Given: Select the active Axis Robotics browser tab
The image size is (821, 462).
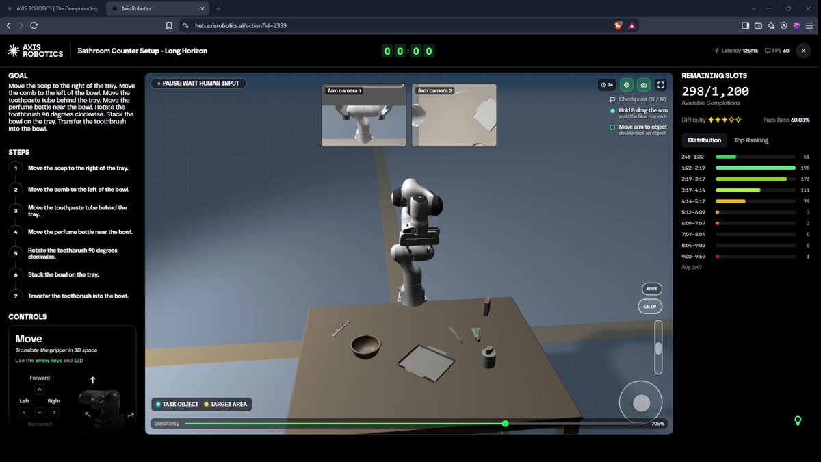Looking at the screenshot, I should tap(158, 8).
